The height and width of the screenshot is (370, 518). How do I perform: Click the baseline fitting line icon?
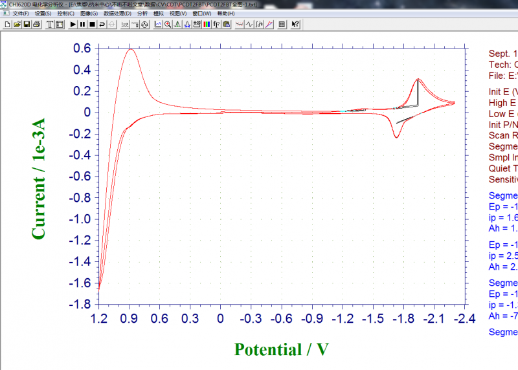click(x=269, y=25)
